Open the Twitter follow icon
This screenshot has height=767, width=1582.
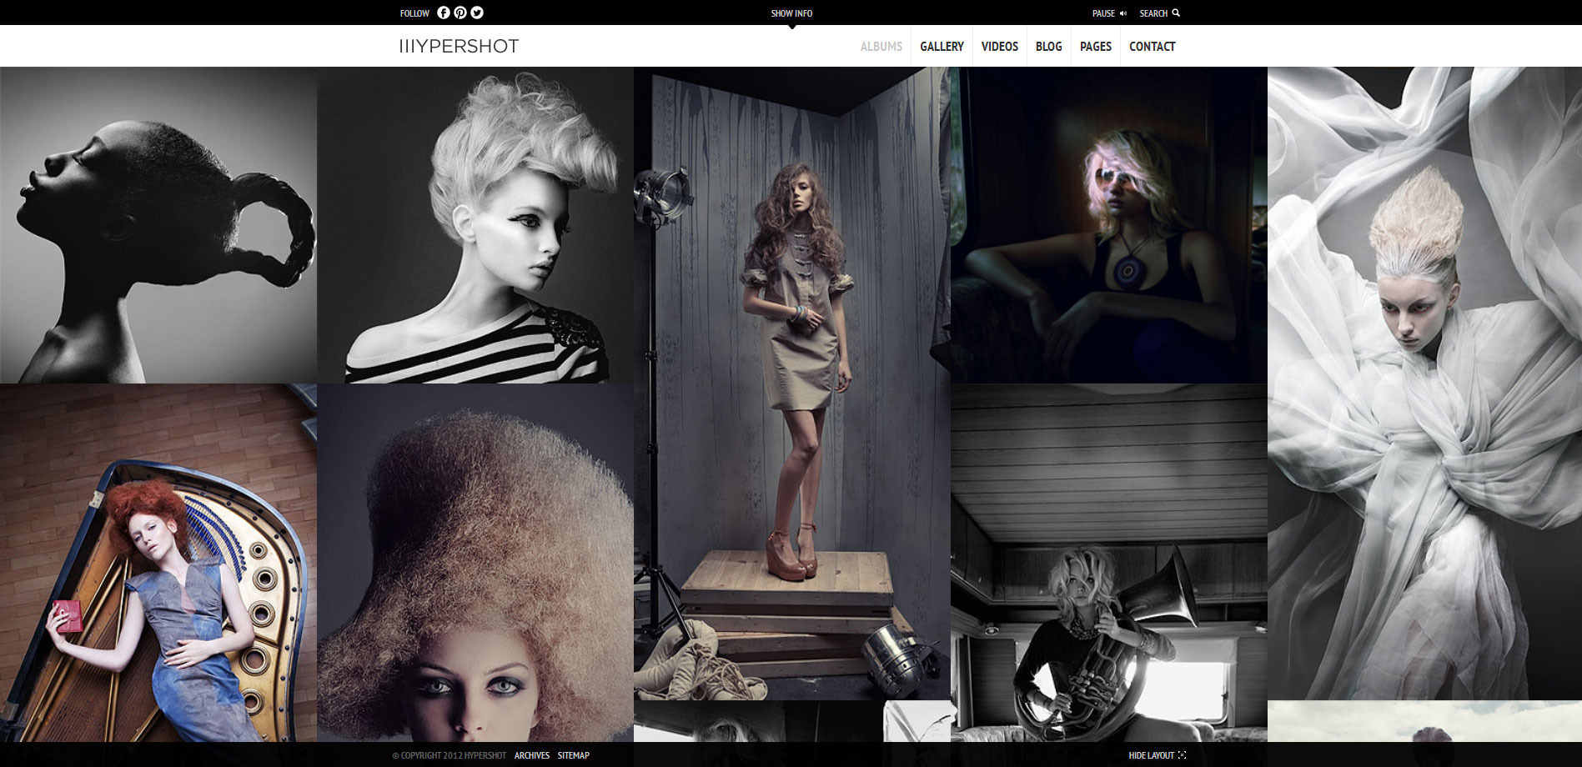(x=477, y=13)
